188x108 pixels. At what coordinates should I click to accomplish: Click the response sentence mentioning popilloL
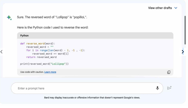coord(52,17)
